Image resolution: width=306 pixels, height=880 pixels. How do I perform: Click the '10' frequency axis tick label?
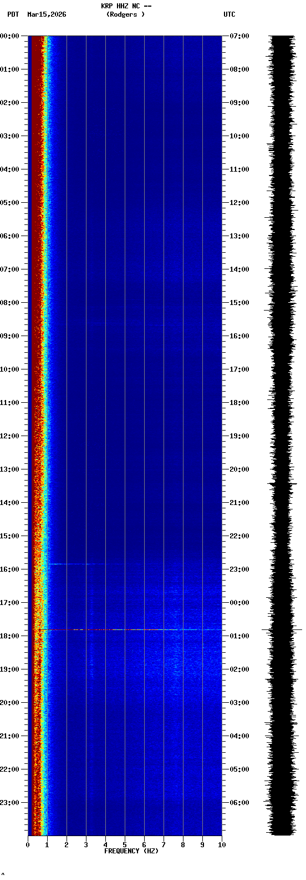(x=222, y=845)
